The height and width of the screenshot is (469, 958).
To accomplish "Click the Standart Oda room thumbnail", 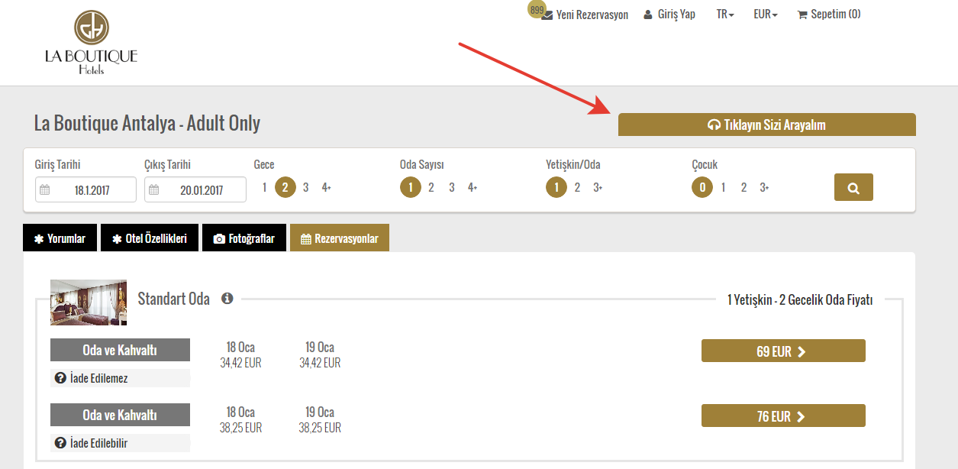I will (x=89, y=302).
